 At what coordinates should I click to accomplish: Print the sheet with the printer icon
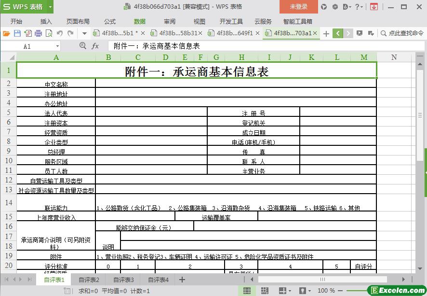[39, 33]
